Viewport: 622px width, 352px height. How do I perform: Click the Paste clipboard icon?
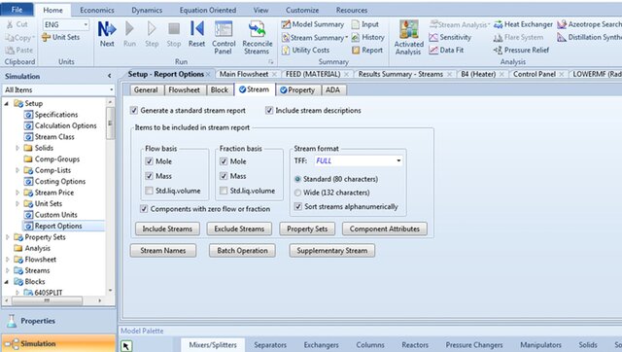(x=10, y=50)
